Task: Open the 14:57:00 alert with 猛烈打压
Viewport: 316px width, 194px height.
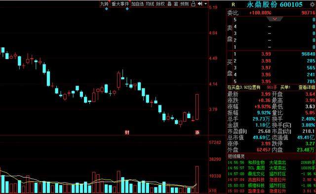Action: tap(271, 174)
